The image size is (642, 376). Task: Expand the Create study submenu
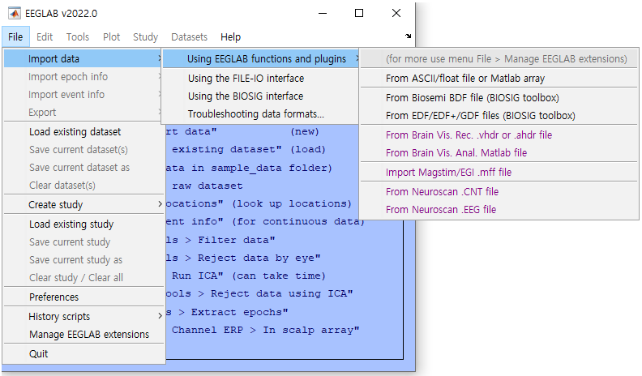(x=83, y=204)
